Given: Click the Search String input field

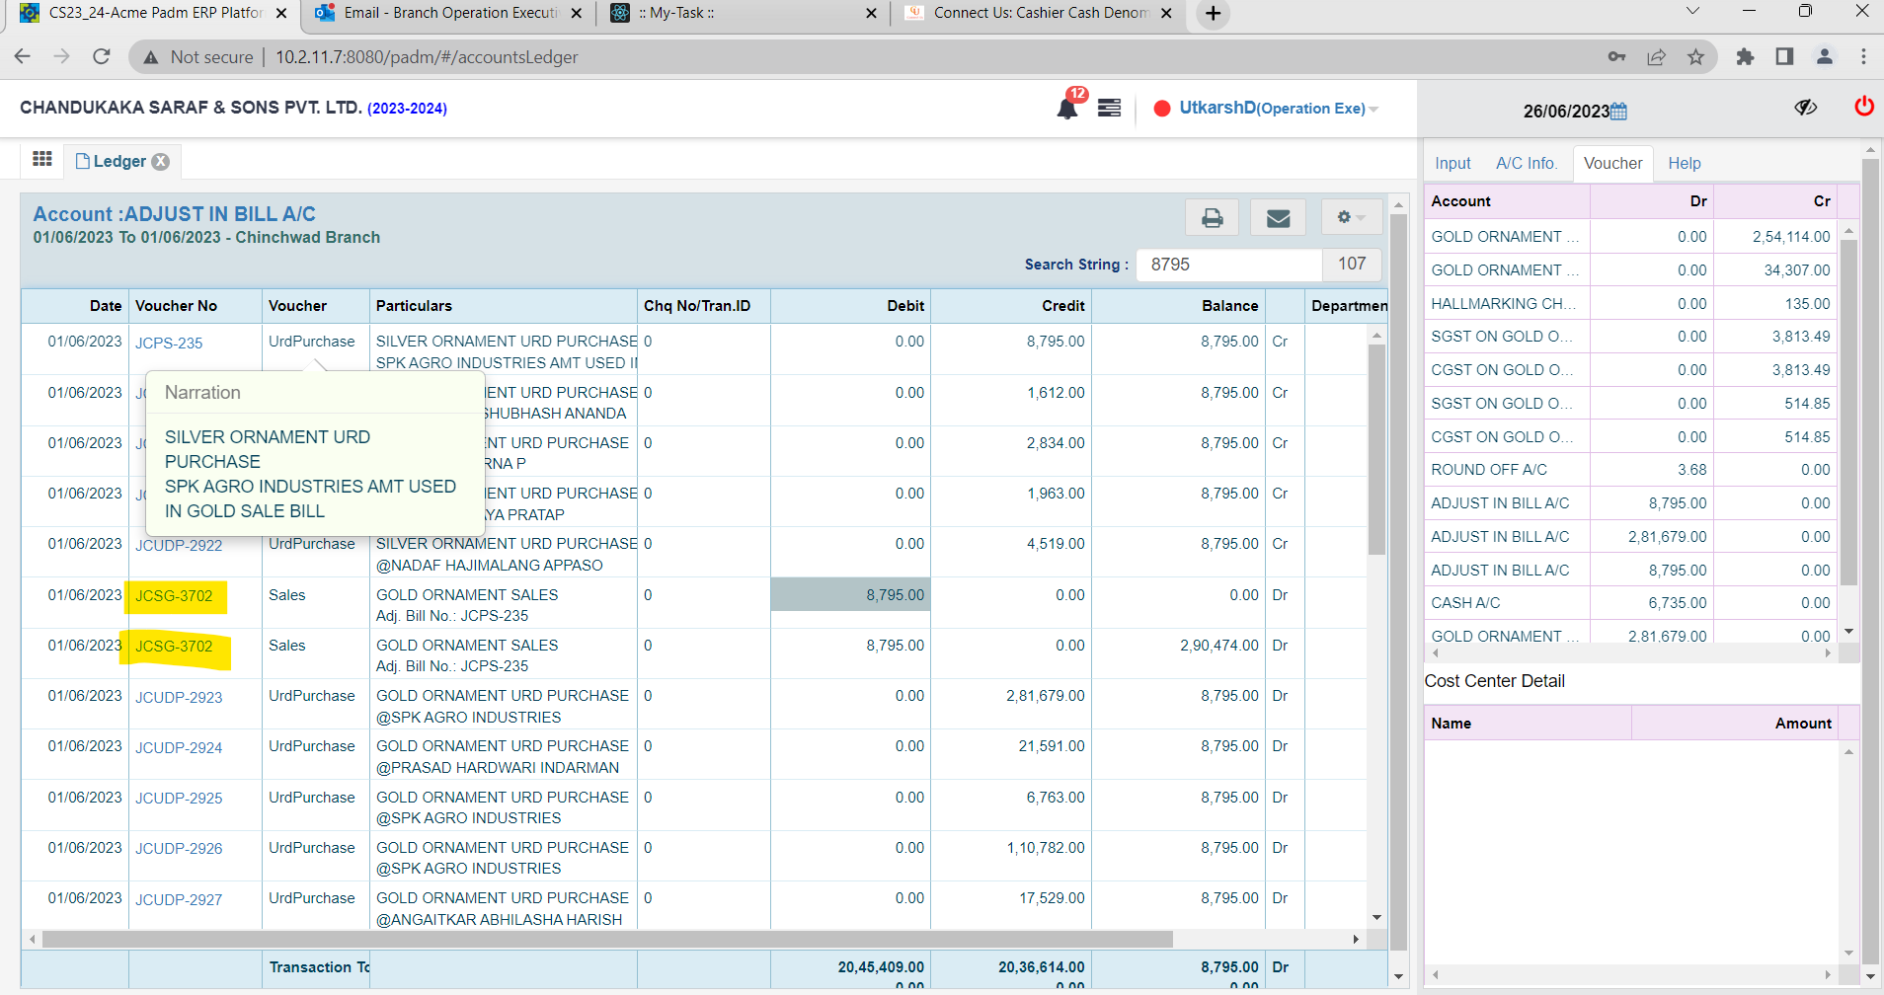Looking at the screenshot, I should (1228, 265).
